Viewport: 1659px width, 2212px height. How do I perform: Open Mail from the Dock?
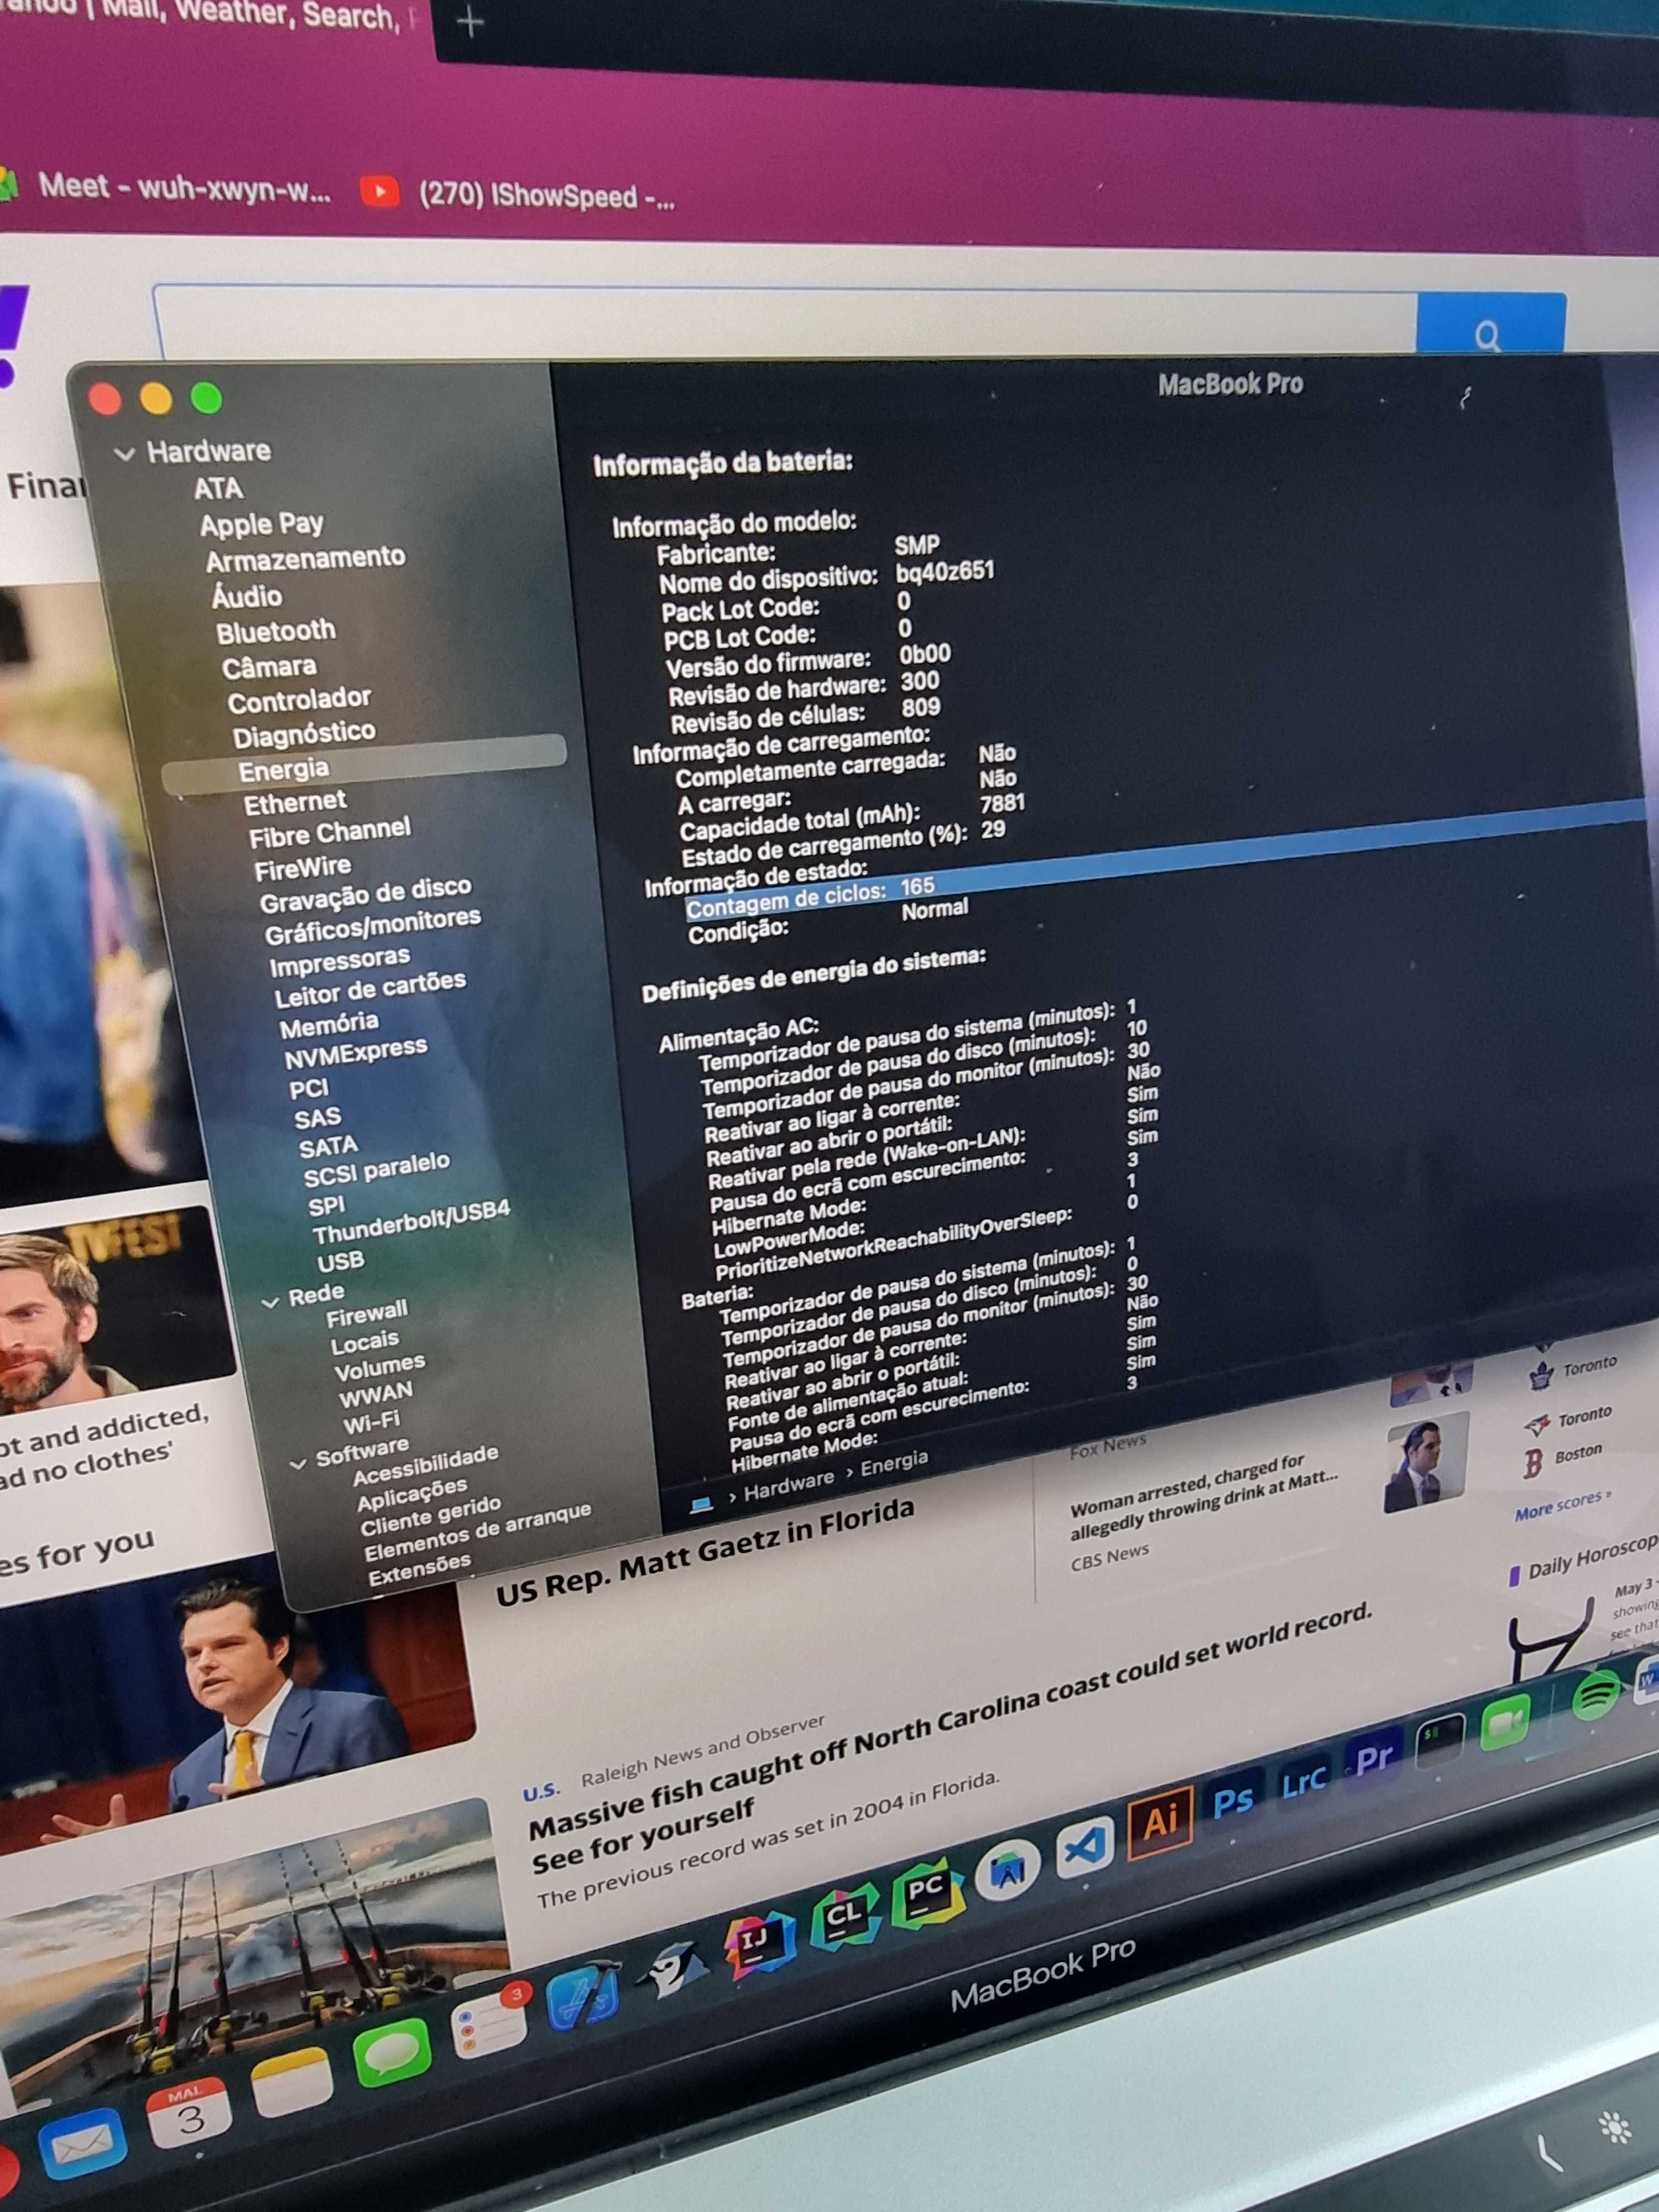(x=82, y=2145)
